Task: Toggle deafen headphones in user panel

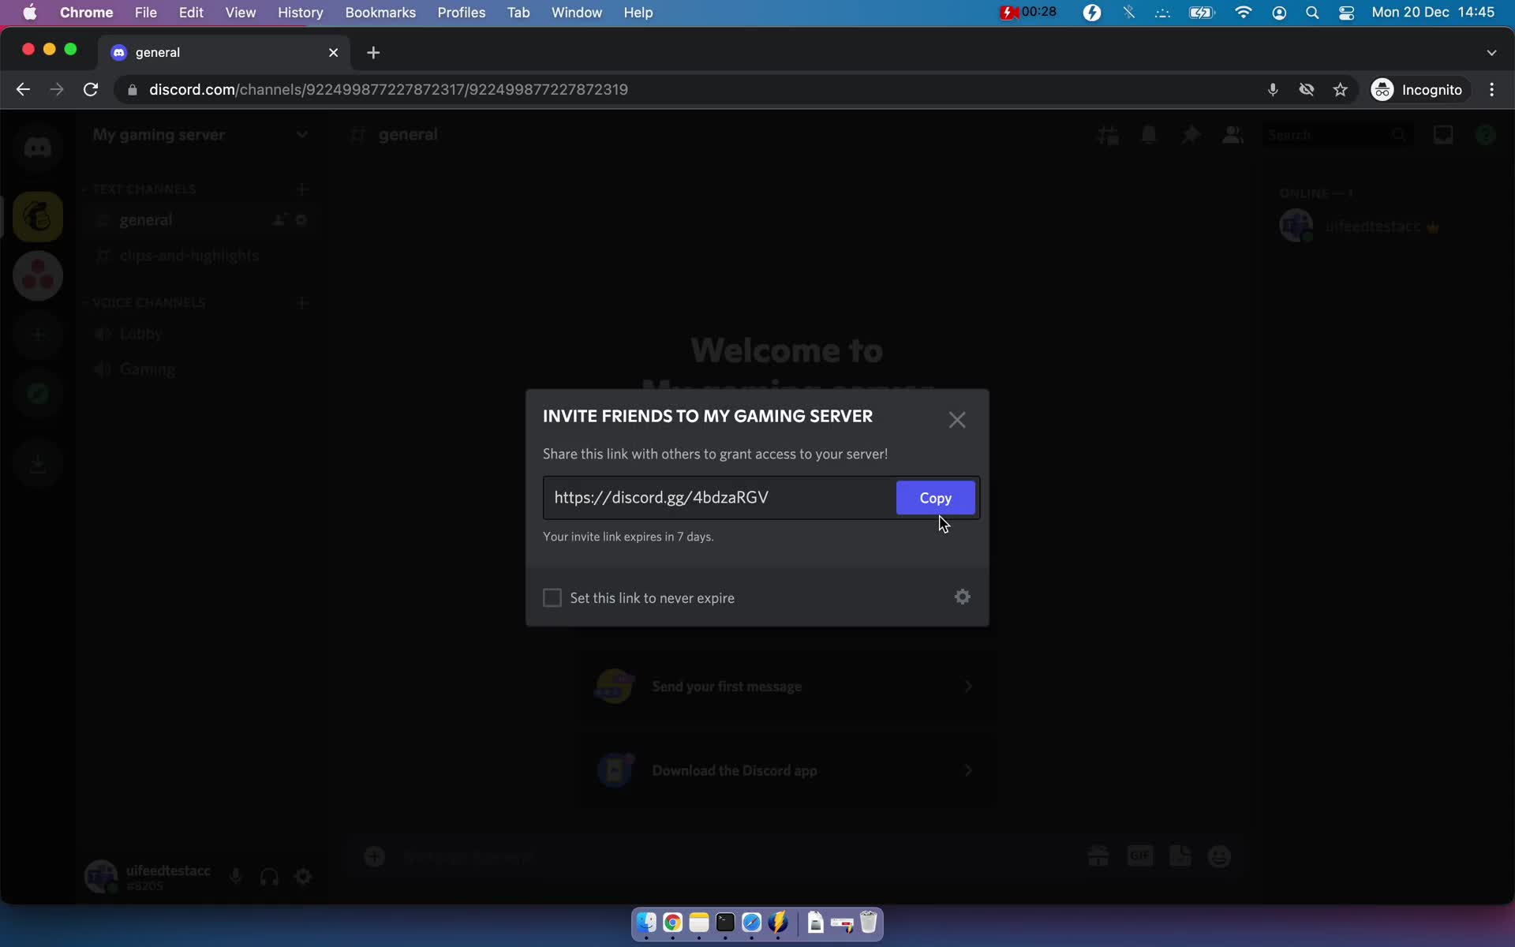Action: coord(269,877)
